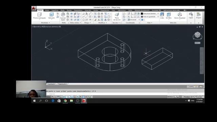Open the Modelado 3D workspace dropdown
Viewport: 217px width, 122px height.
tap(188, 97)
